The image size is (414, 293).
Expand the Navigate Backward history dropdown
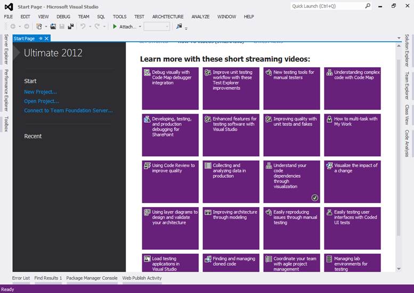tap(20, 27)
